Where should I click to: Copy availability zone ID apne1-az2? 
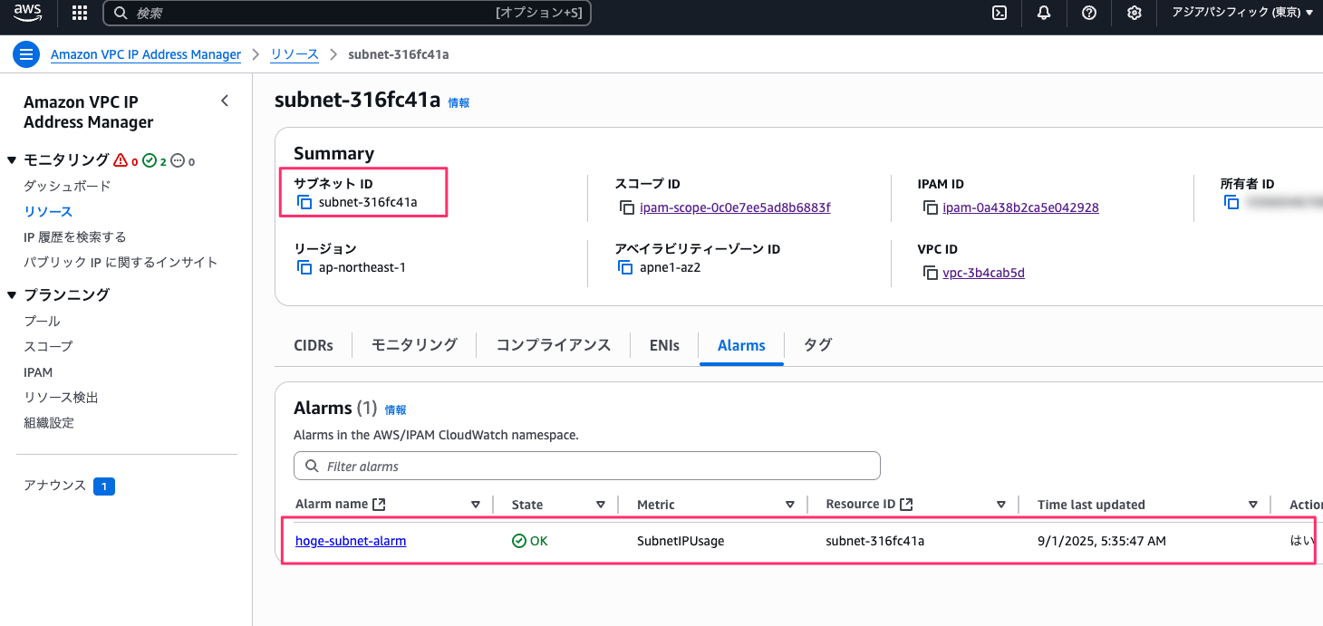coord(625,267)
